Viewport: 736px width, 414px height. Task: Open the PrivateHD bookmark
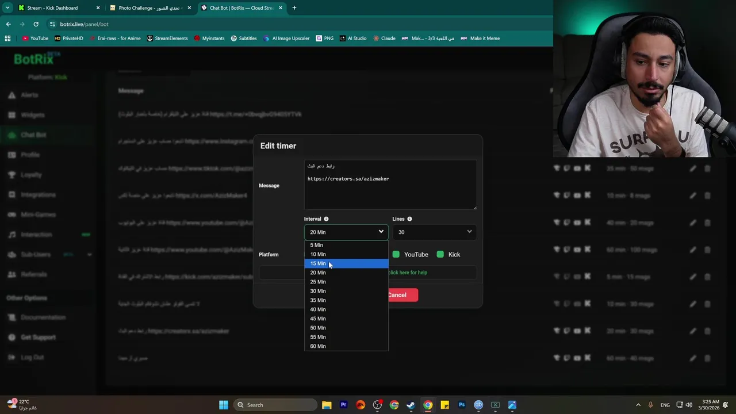coord(68,39)
